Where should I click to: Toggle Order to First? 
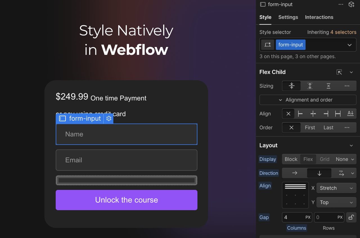pos(310,127)
